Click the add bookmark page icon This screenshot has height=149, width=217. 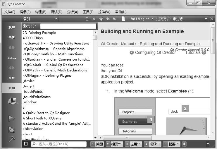point(123,19)
